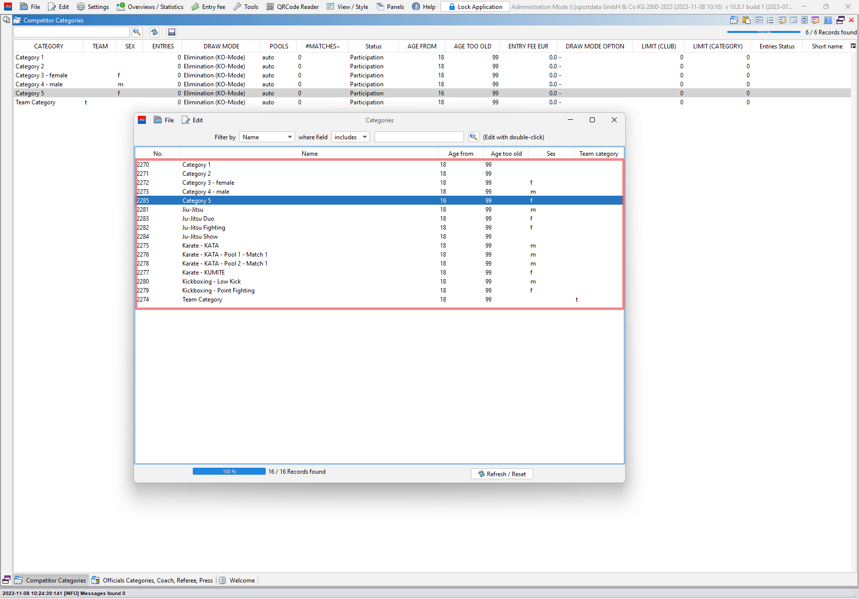Open the column chooser icon beside Short name
The height and width of the screenshot is (599, 859).
(x=853, y=46)
